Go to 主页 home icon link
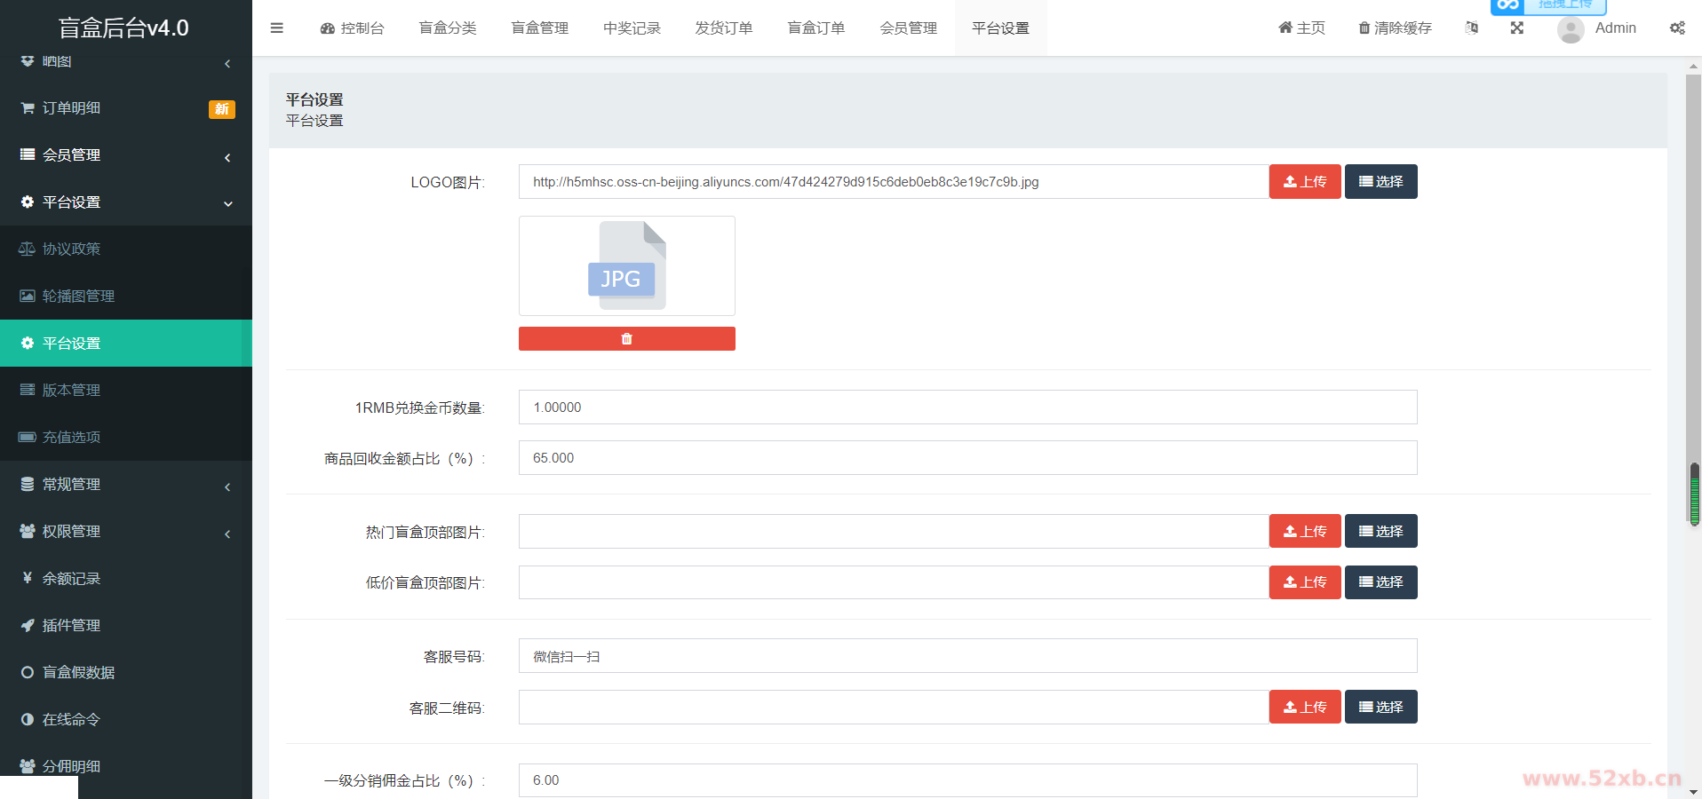The height and width of the screenshot is (799, 1702). [x=1301, y=28]
